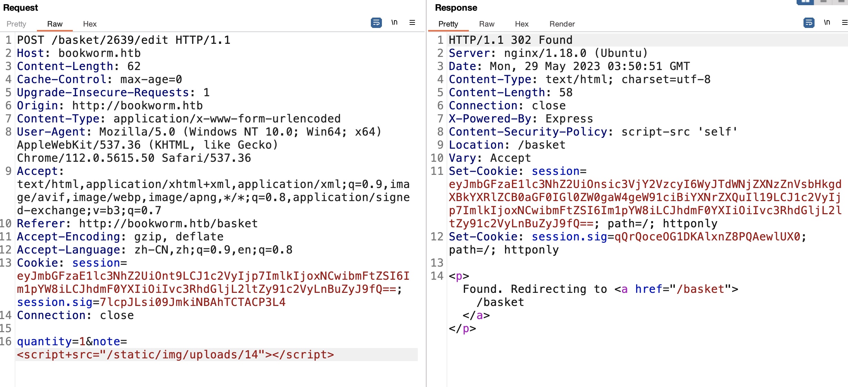This screenshot has height=387, width=848.
Task: Toggle word wrap in the Response panel
Action: [809, 23]
